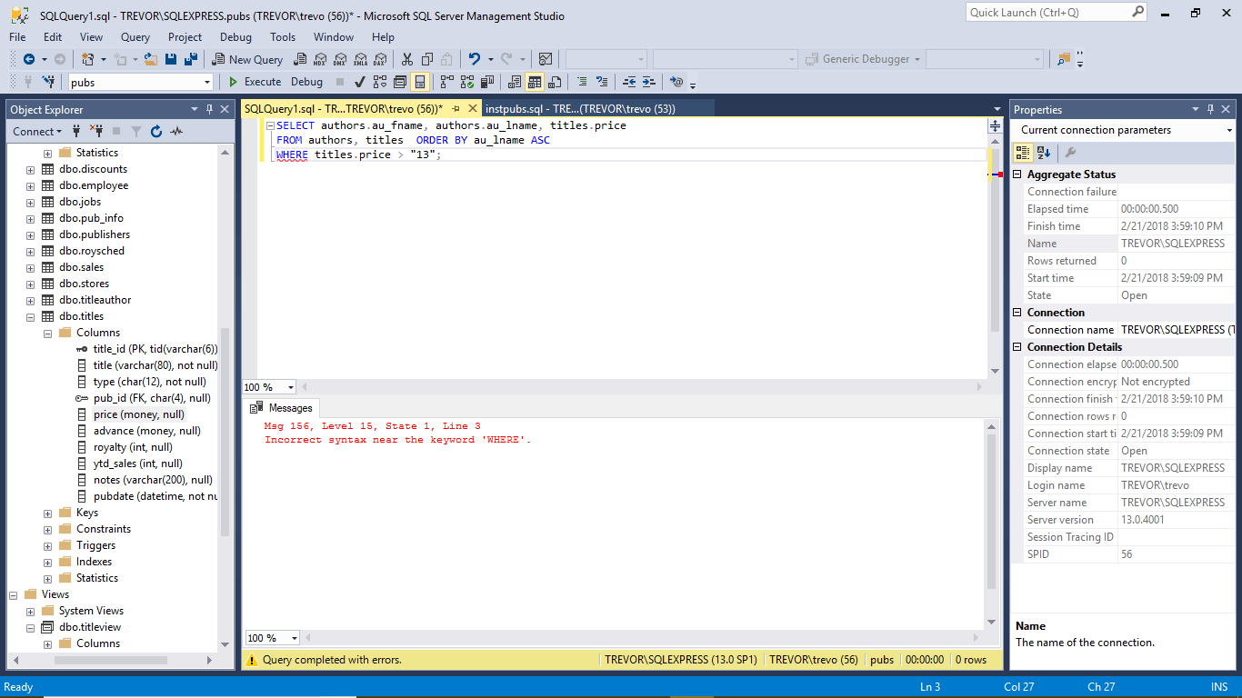This screenshot has width=1242, height=698.
Task: Click the Decrease Indent icon
Action: pyautogui.click(x=629, y=82)
